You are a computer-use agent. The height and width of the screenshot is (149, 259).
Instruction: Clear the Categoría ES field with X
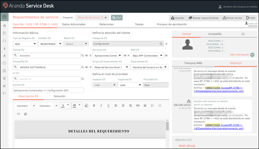(x=166, y=44)
